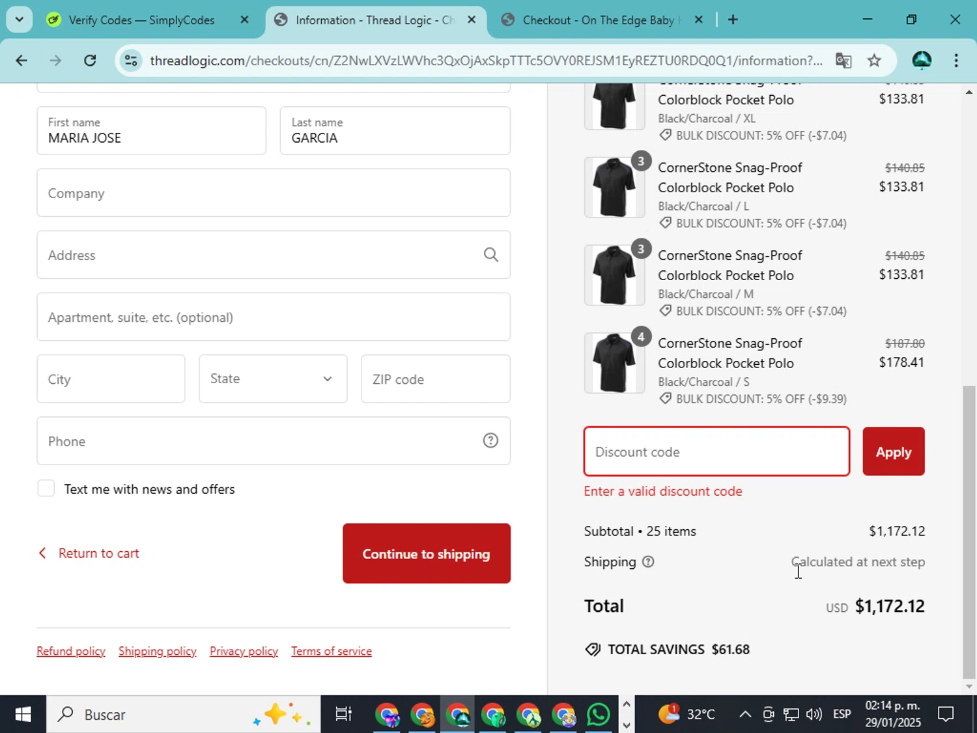Click the Shipping info question mark icon
The width and height of the screenshot is (977, 733).
coord(648,562)
